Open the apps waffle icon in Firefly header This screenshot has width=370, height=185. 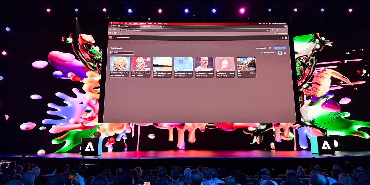282,38
